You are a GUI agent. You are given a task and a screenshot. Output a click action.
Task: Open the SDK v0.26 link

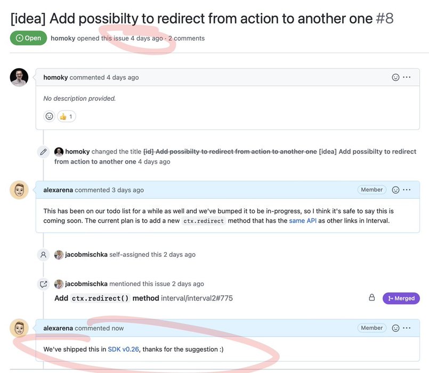[123, 349]
